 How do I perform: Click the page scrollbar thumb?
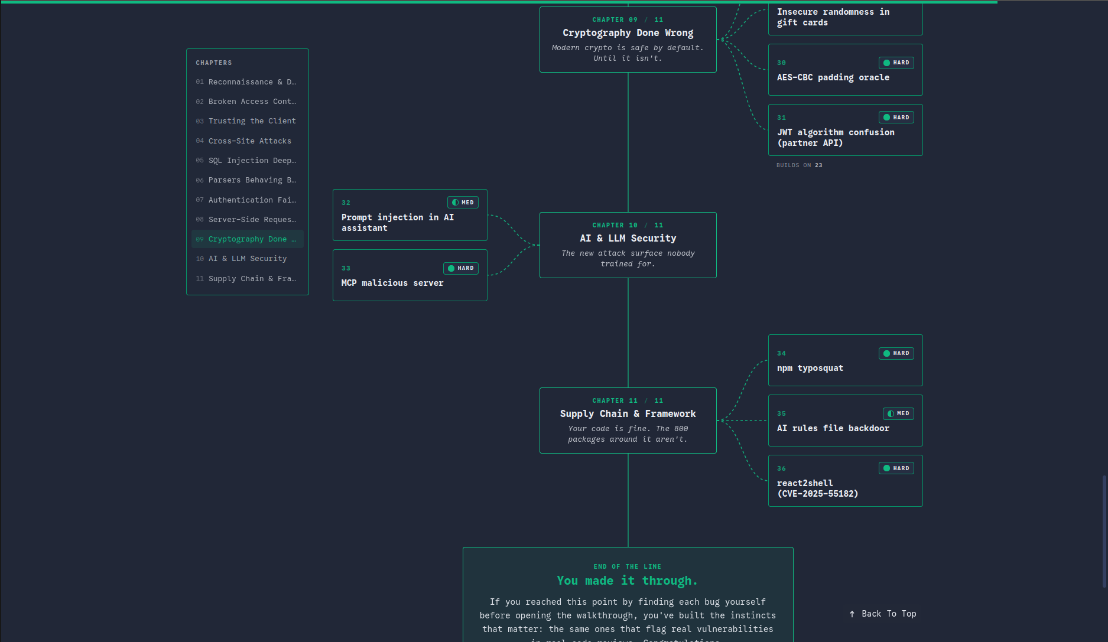[1104, 531]
